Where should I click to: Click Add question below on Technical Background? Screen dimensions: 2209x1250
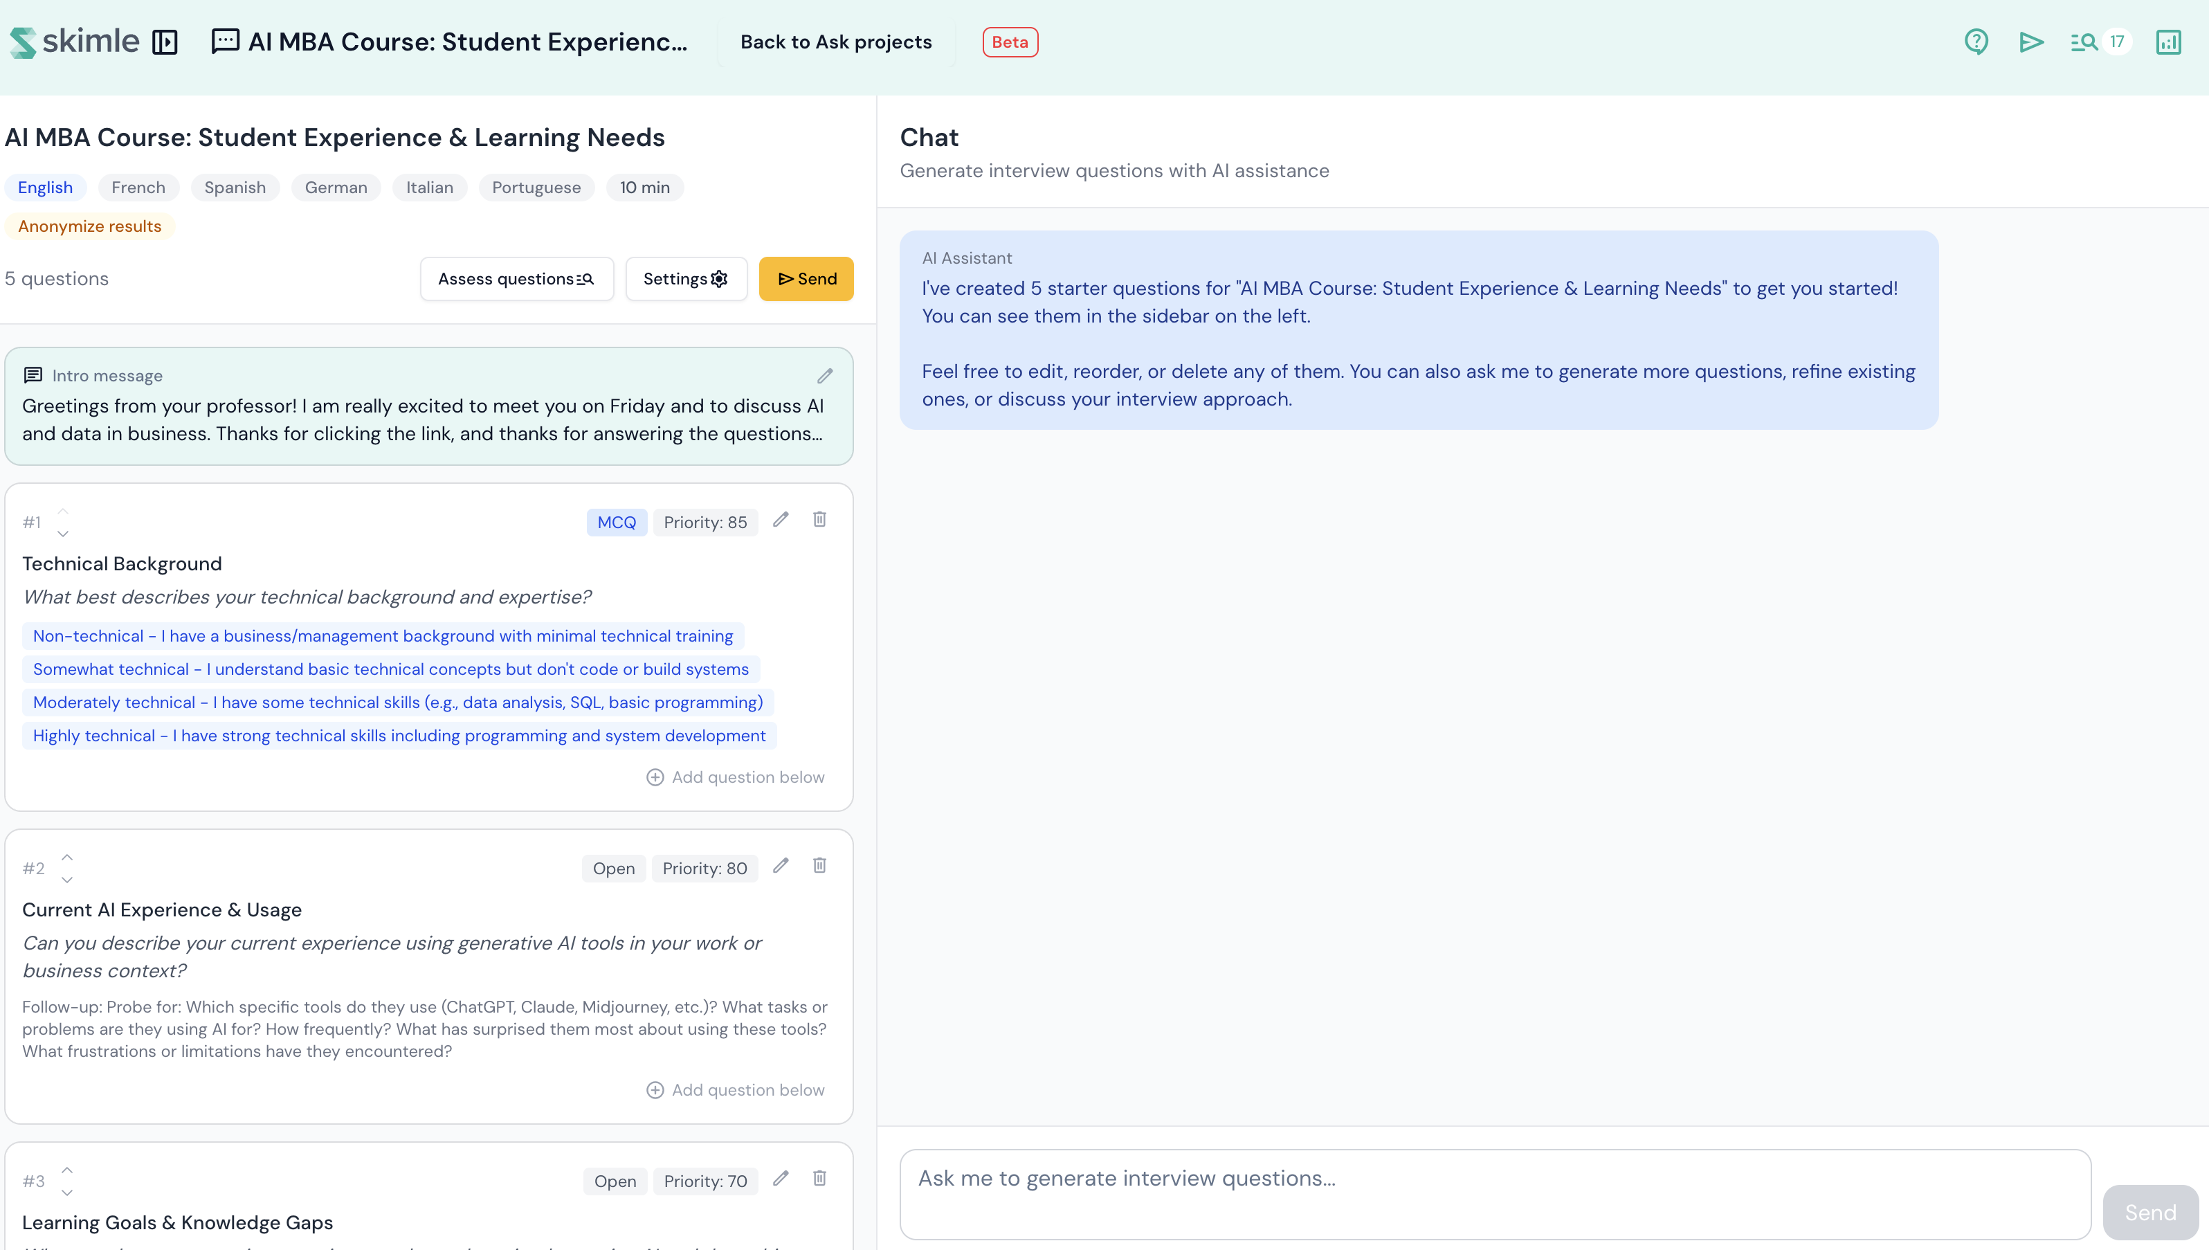pyautogui.click(x=735, y=776)
